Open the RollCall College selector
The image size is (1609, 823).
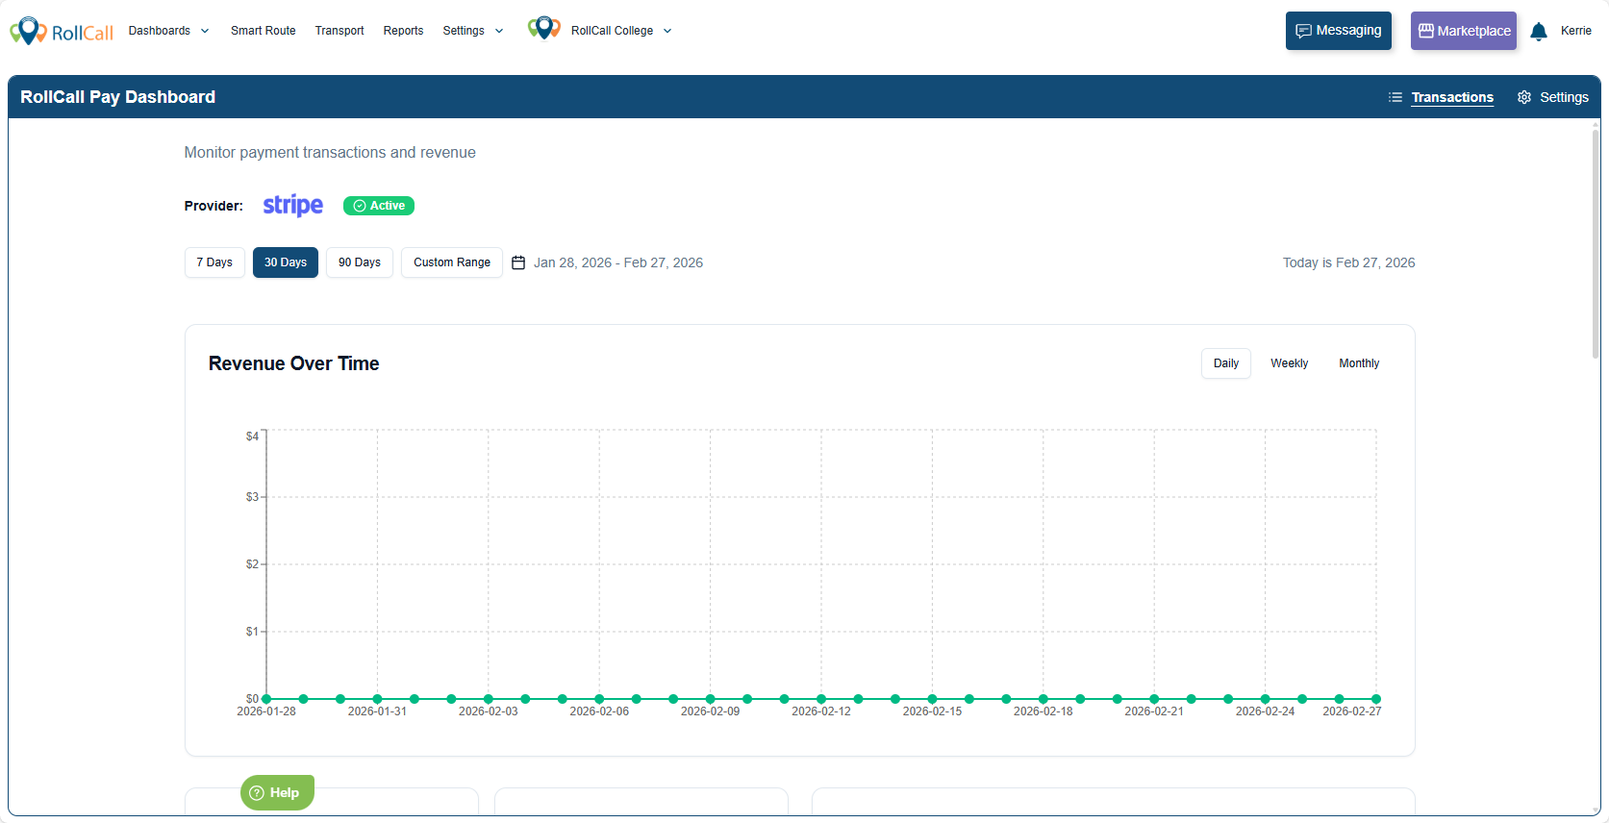coord(620,31)
